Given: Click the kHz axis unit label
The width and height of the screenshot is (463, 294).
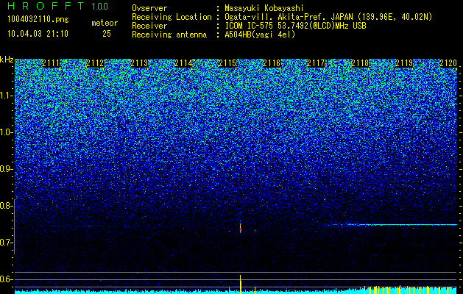Looking at the screenshot, I should 7,60.
